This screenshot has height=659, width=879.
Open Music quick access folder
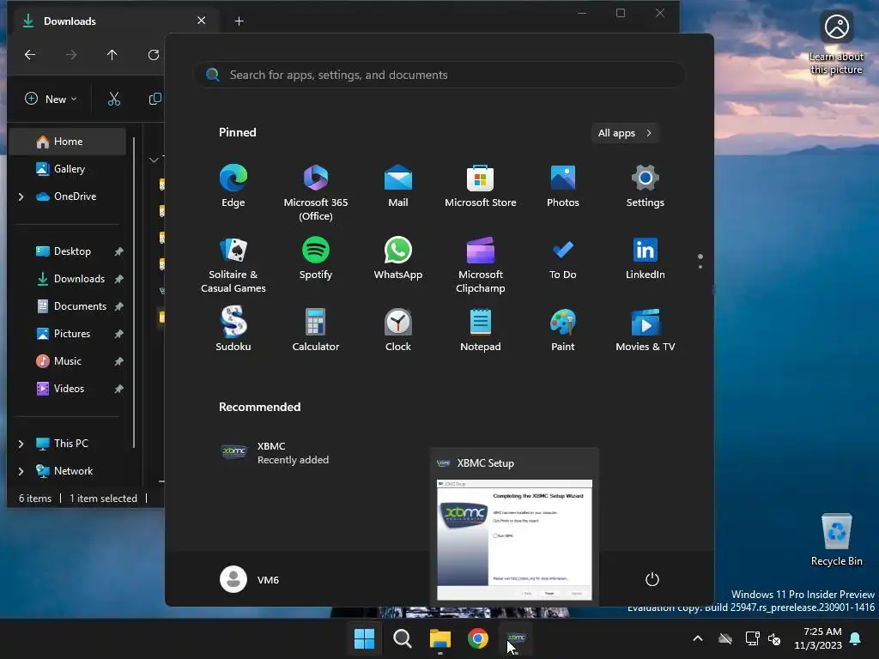click(67, 361)
